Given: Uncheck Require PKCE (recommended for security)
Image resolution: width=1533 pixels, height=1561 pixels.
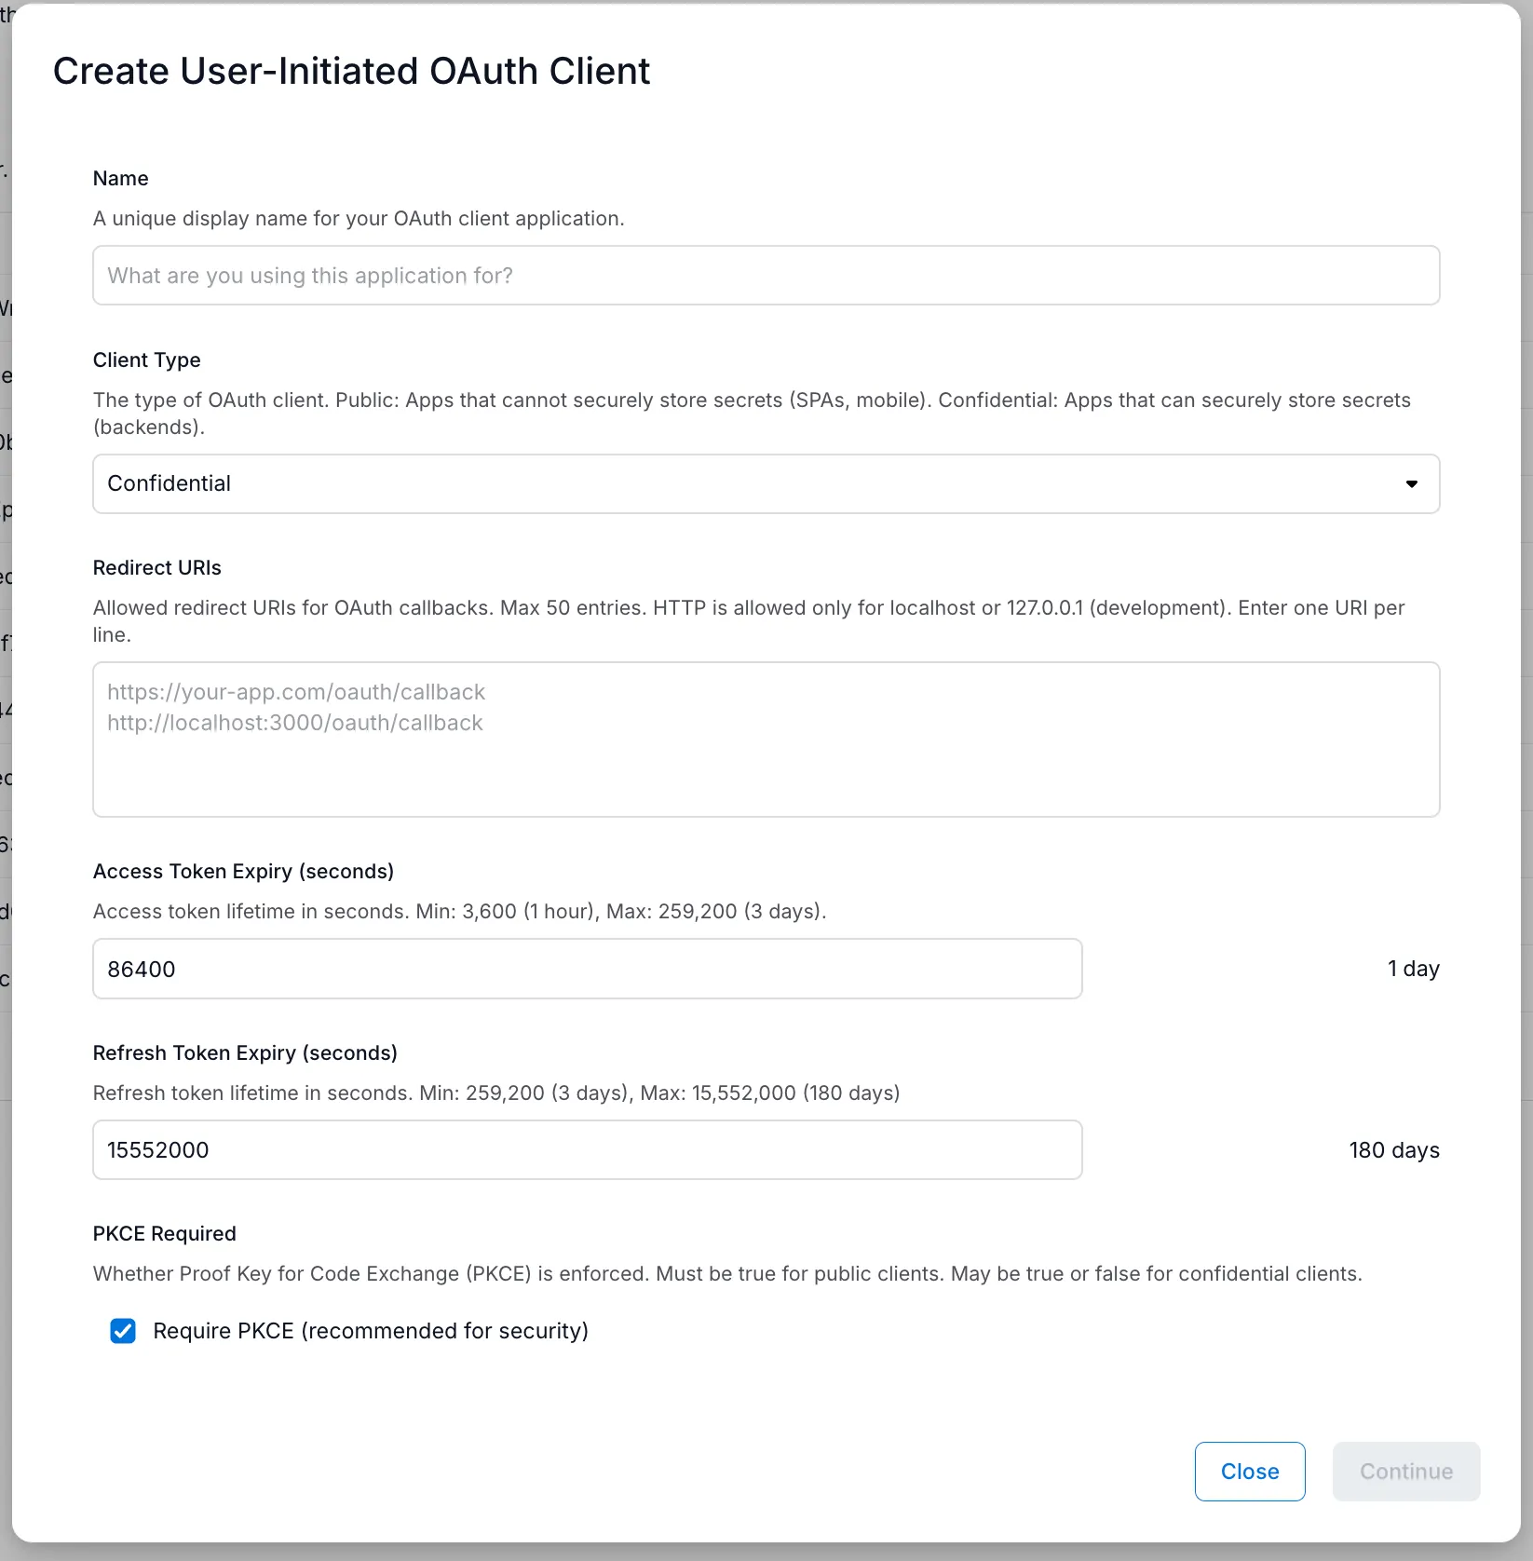Looking at the screenshot, I should pyautogui.click(x=122, y=1331).
